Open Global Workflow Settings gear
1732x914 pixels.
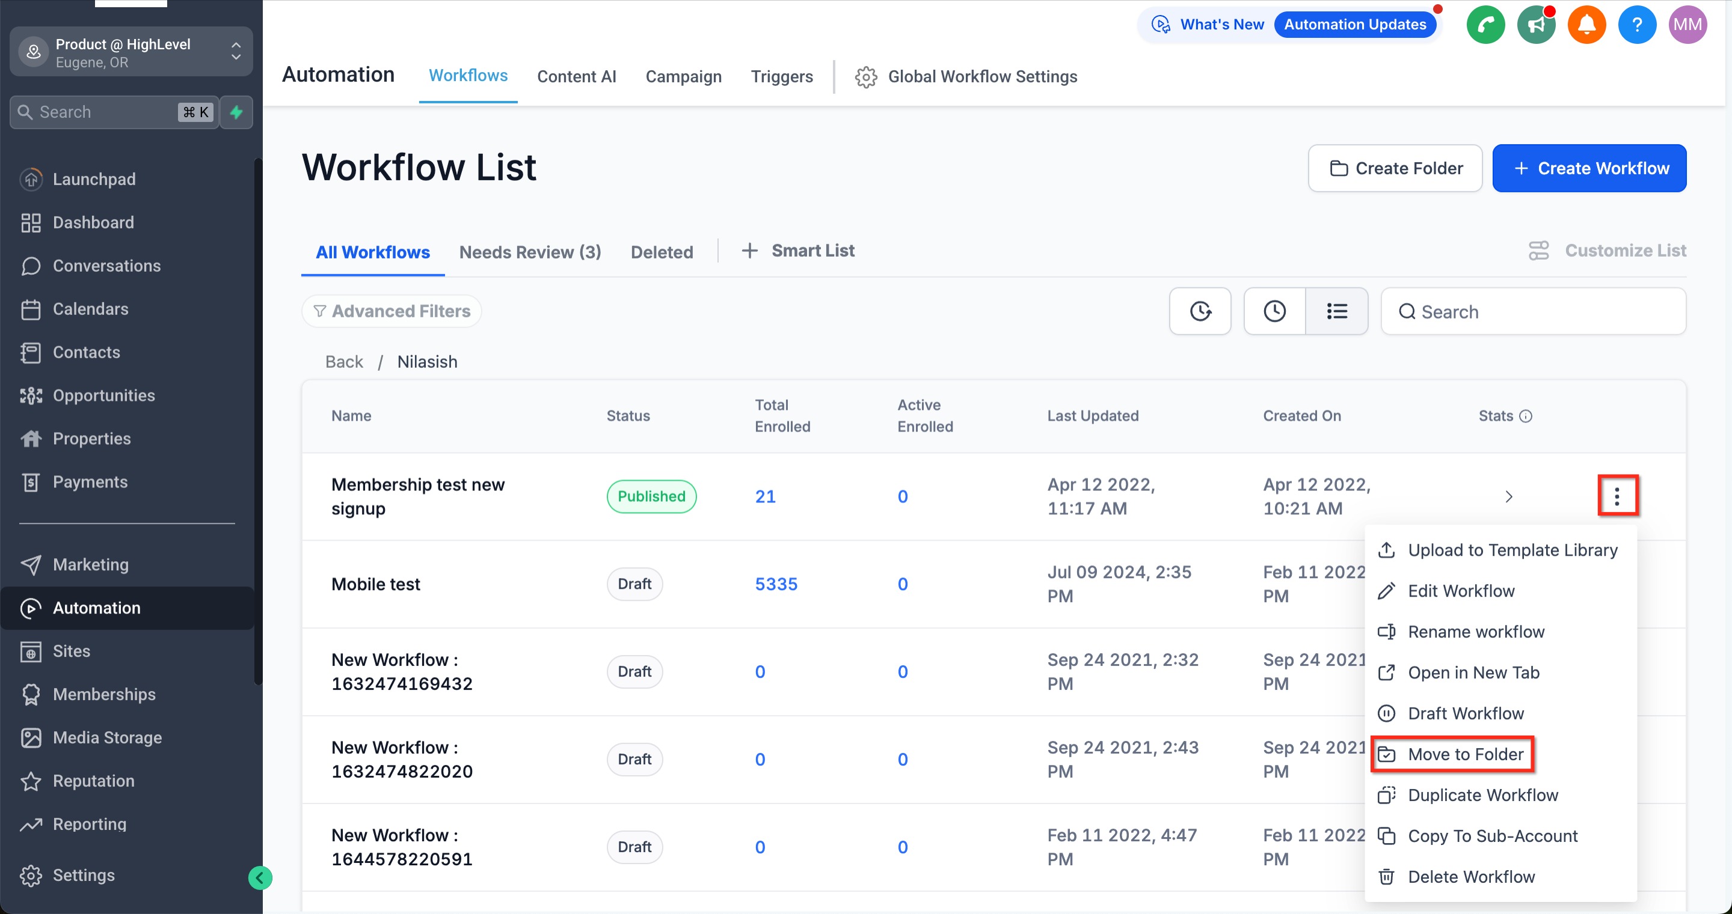865,76
